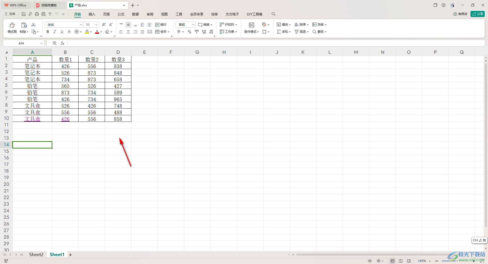Viewport: 488px width, 264px height.
Task: Click the 条件格式 conditional formatting button
Action: pos(251,28)
